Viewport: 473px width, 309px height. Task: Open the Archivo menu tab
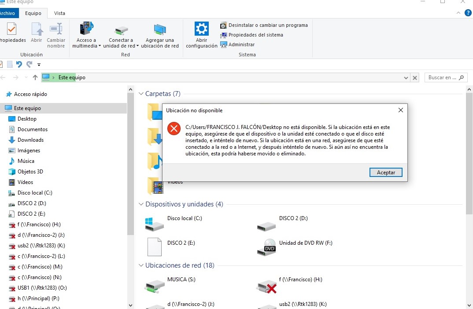(8, 13)
